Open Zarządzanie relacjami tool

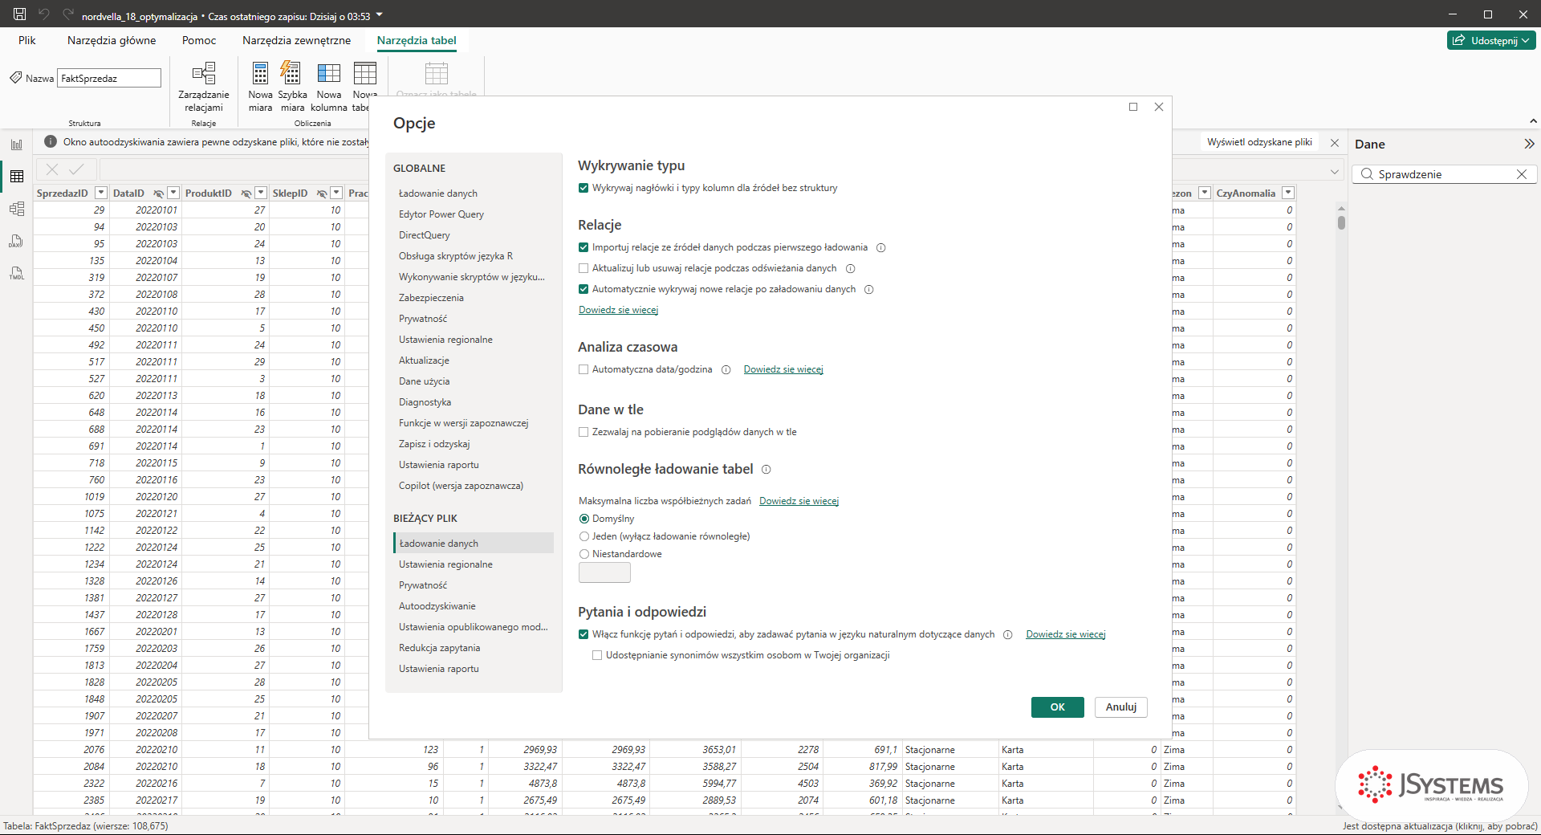pyautogui.click(x=204, y=88)
